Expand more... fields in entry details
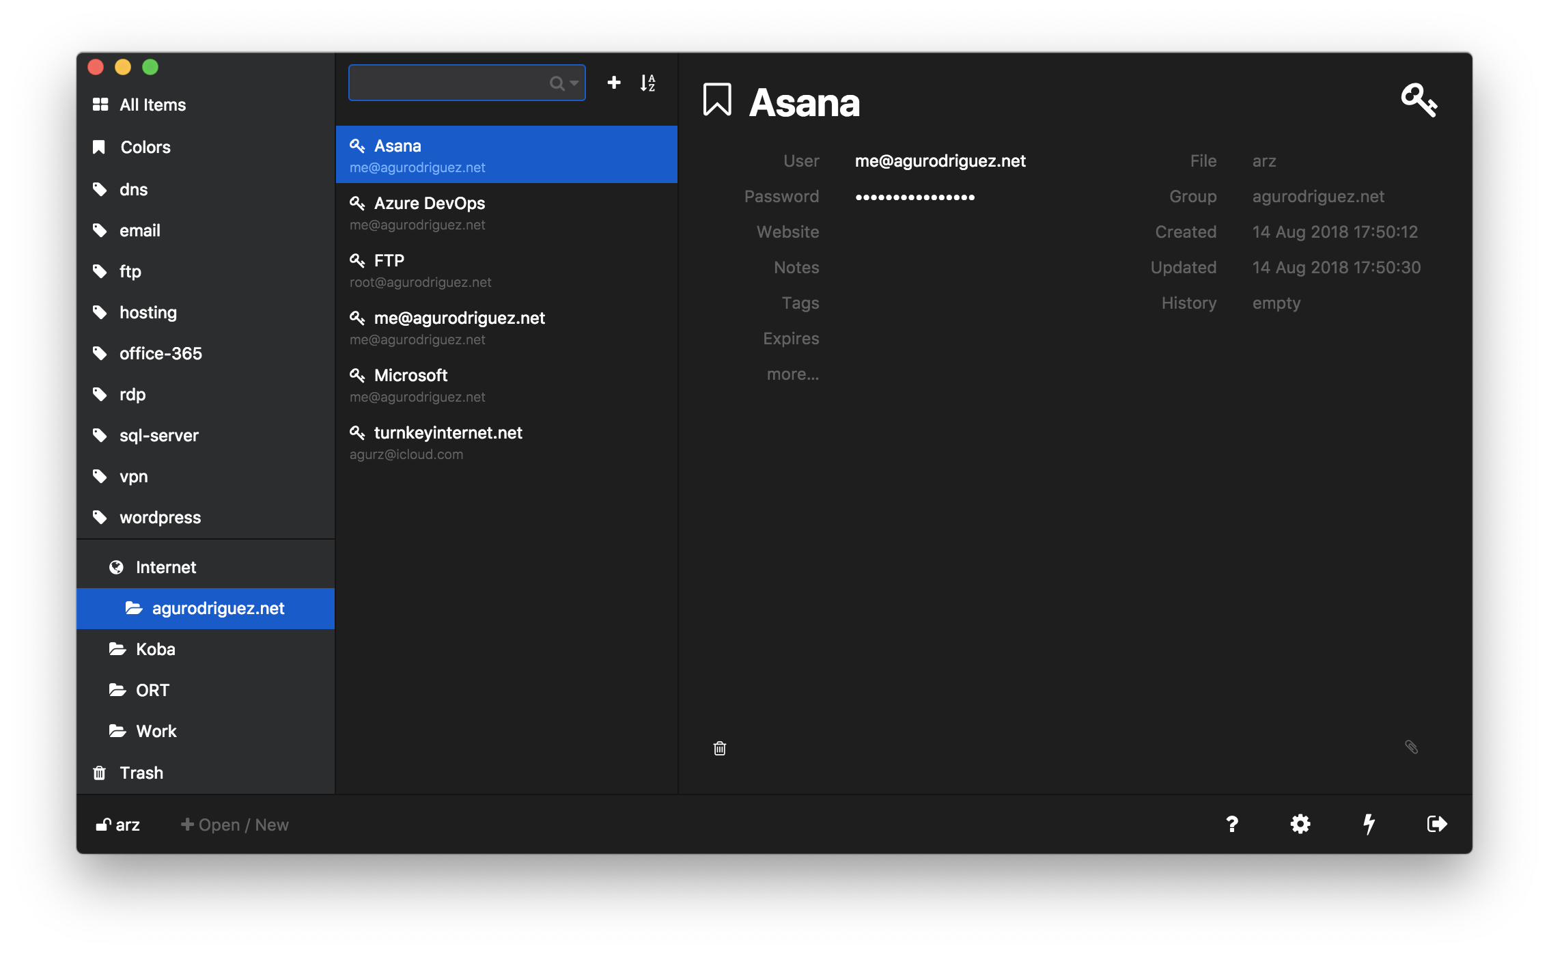The height and width of the screenshot is (955, 1549). tap(792, 374)
